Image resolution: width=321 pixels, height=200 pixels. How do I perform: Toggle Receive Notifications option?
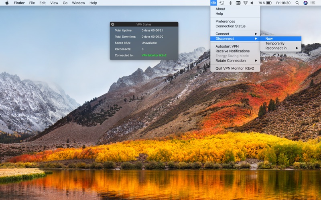tap(235, 51)
